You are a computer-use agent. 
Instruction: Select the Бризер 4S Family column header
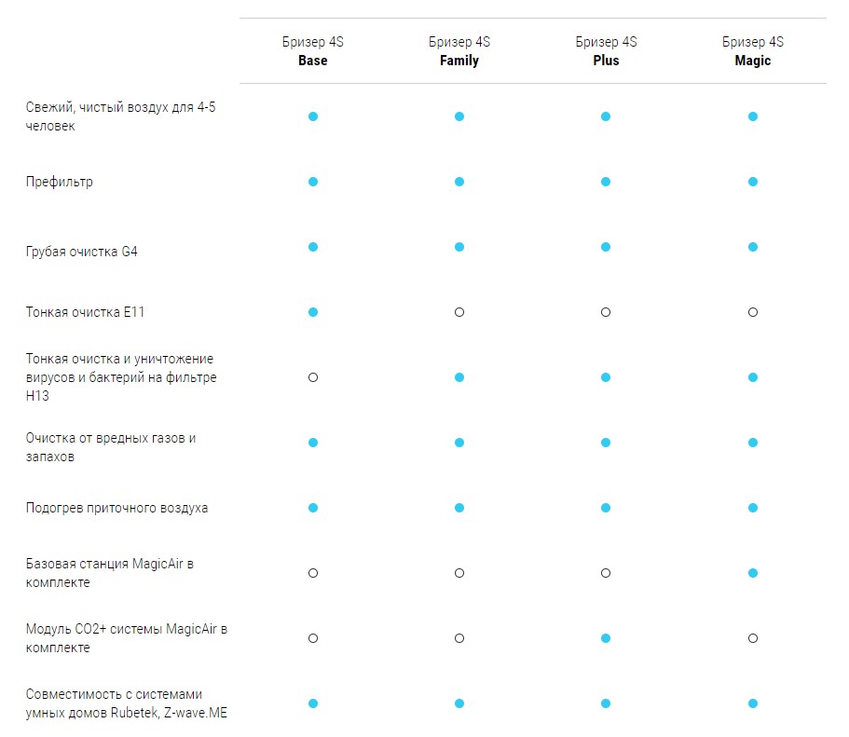tap(459, 51)
